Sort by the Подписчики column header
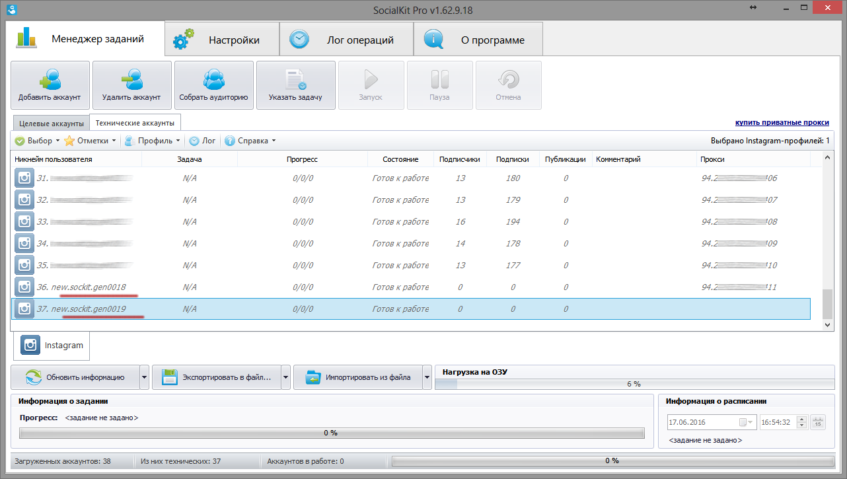 point(460,159)
